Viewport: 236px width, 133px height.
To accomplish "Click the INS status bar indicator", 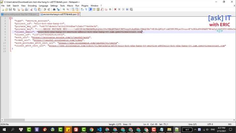I will (230, 124).
